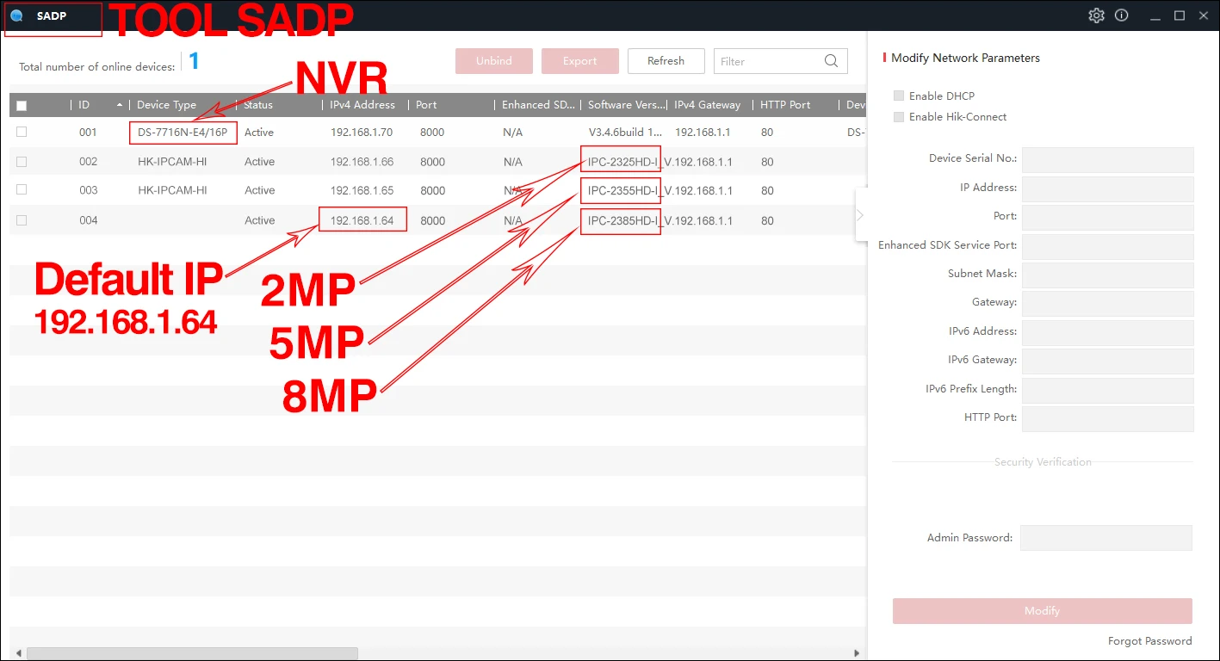Sort by the IPv4 Address column header
1220x661 pixels.
click(362, 105)
